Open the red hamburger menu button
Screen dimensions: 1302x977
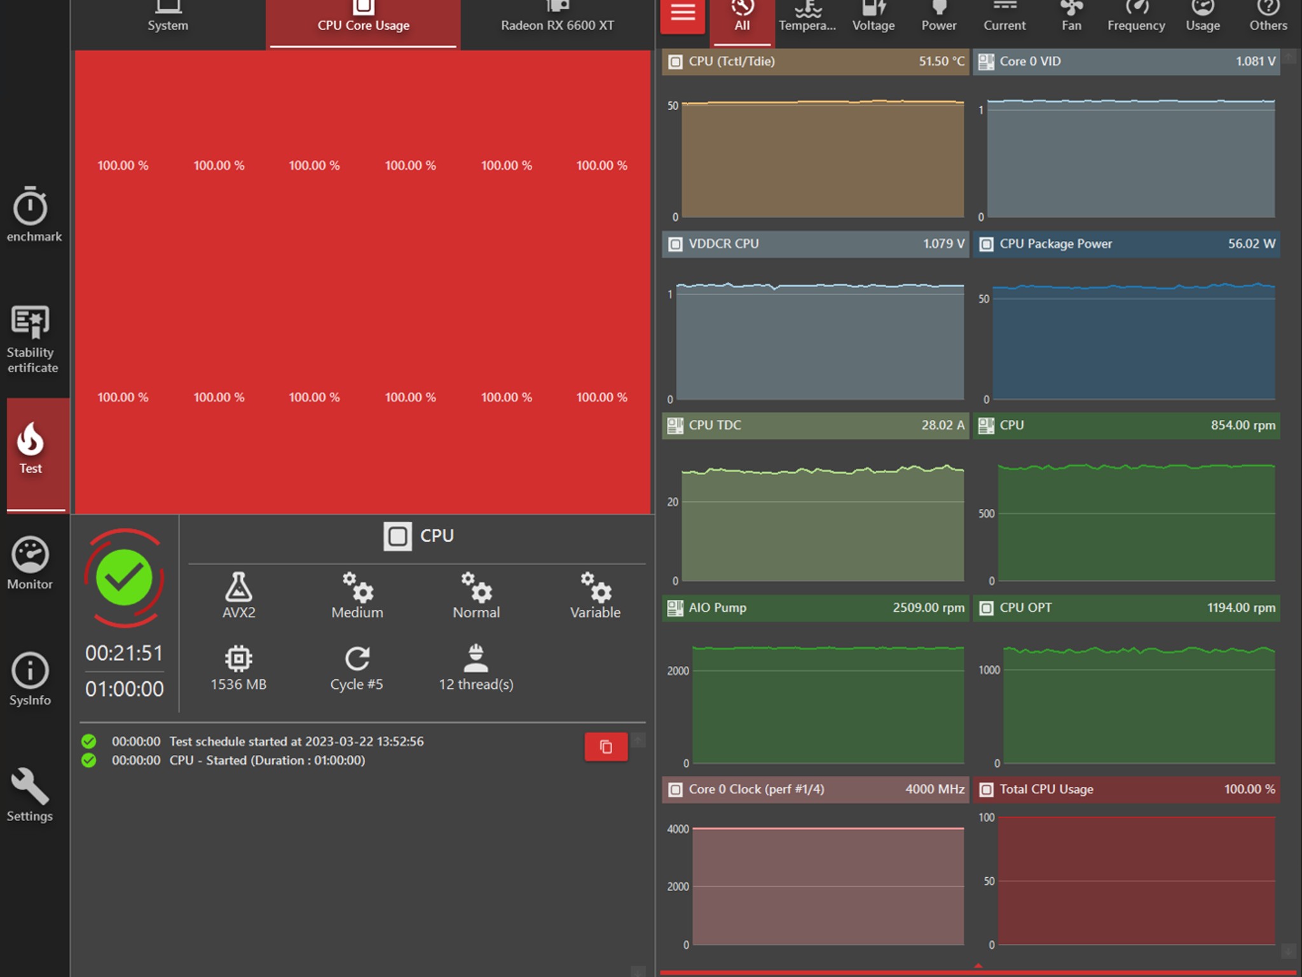tap(682, 14)
